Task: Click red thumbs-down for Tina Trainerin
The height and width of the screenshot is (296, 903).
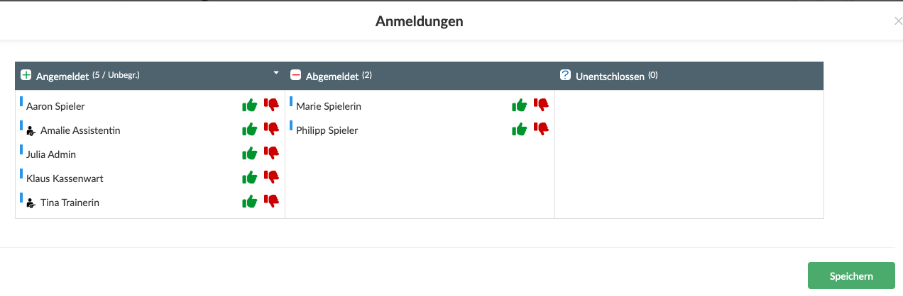Action: click(x=271, y=201)
